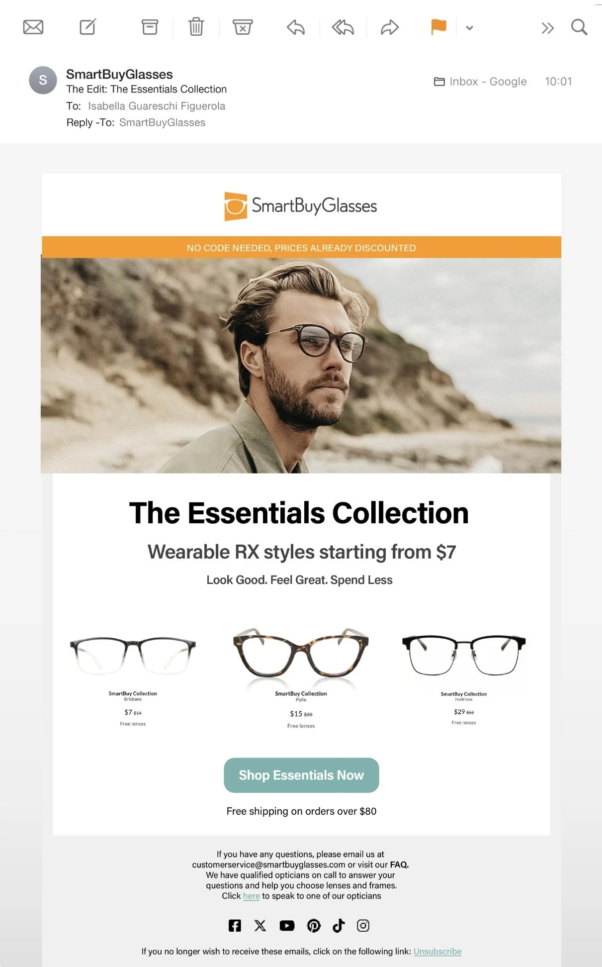Click 'here' to speak to opticians
Viewport: 602px width, 967px height.
coord(251,896)
